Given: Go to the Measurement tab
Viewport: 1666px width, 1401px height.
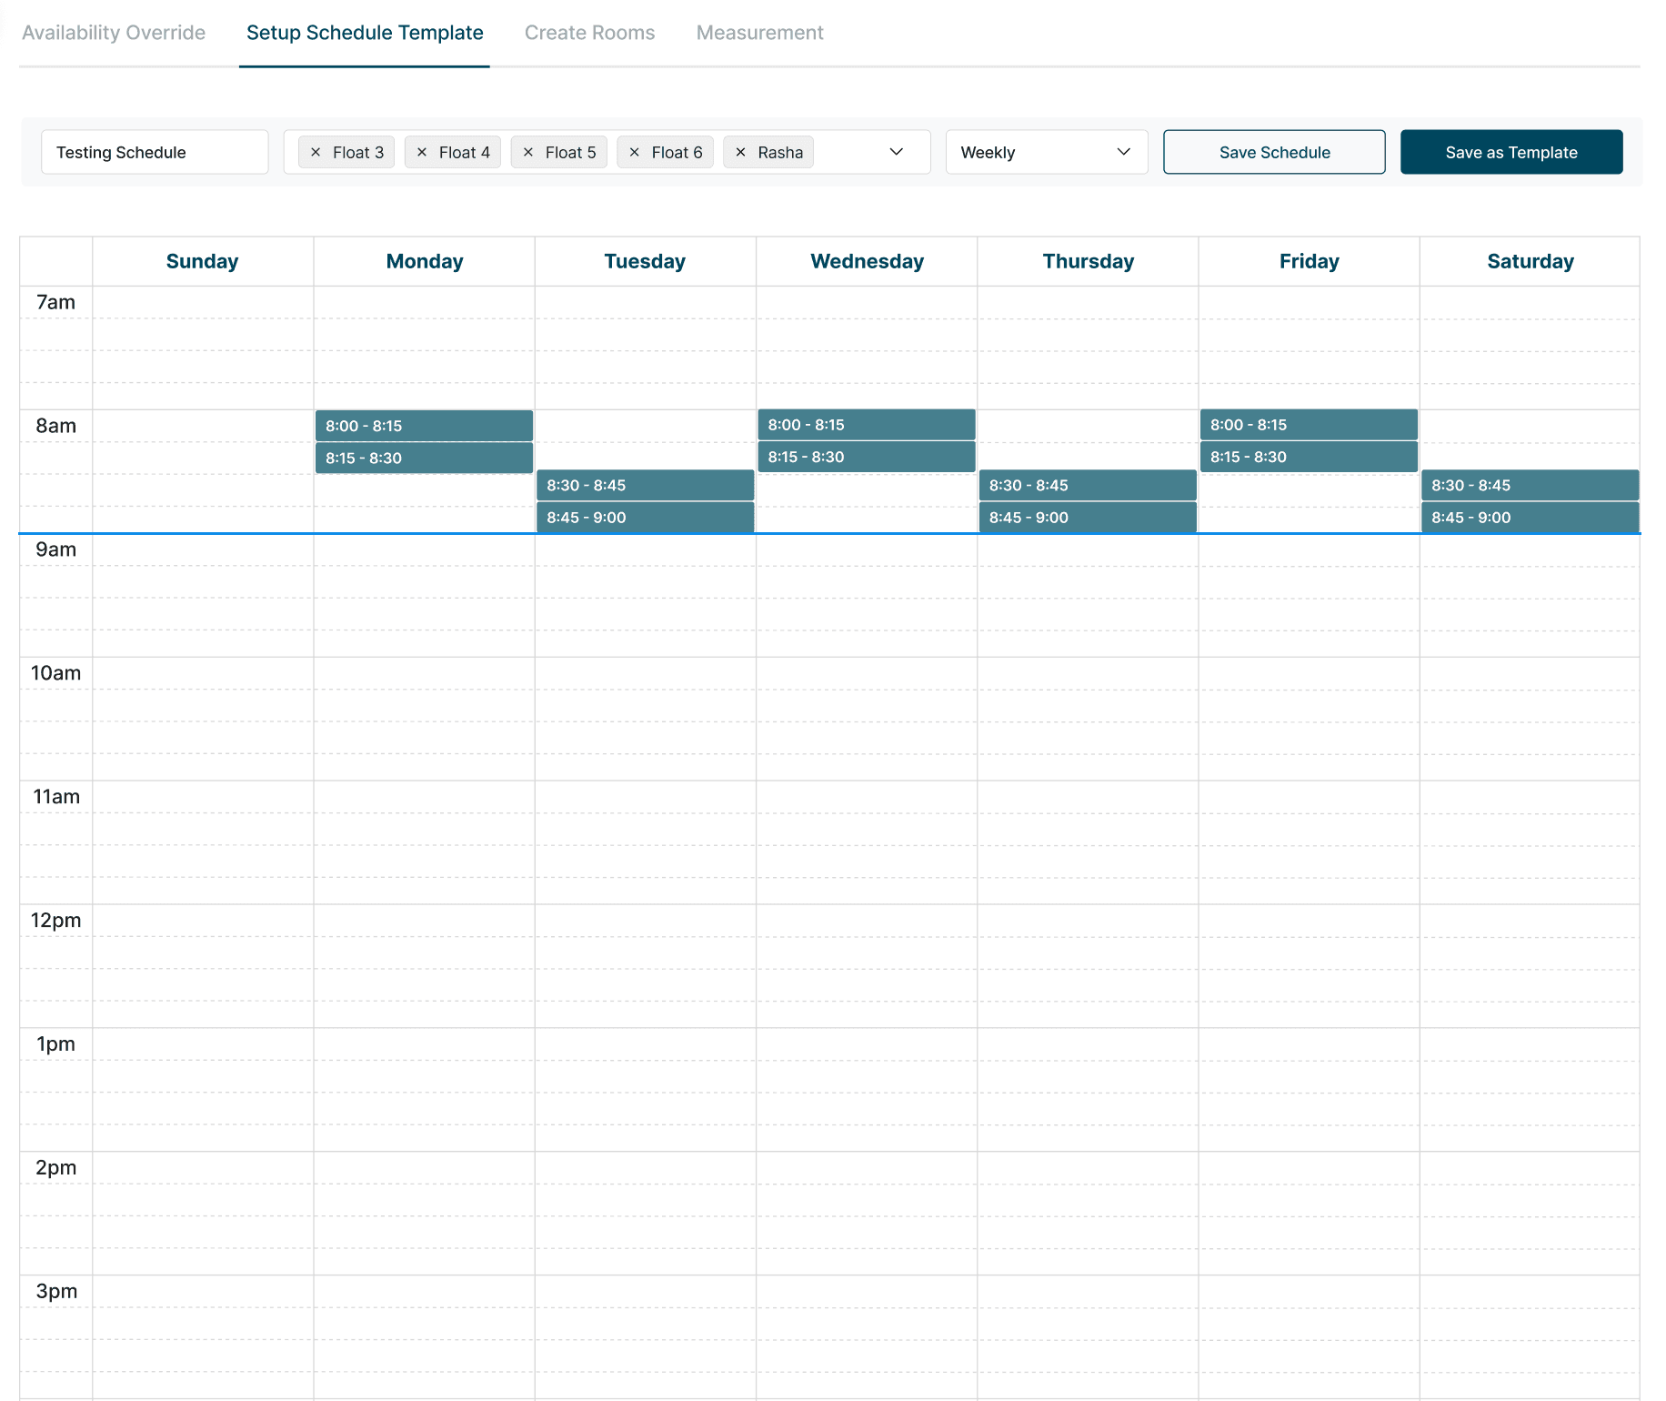Looking at the screenshot, I should pyautogui.click(x=759, y=33).
